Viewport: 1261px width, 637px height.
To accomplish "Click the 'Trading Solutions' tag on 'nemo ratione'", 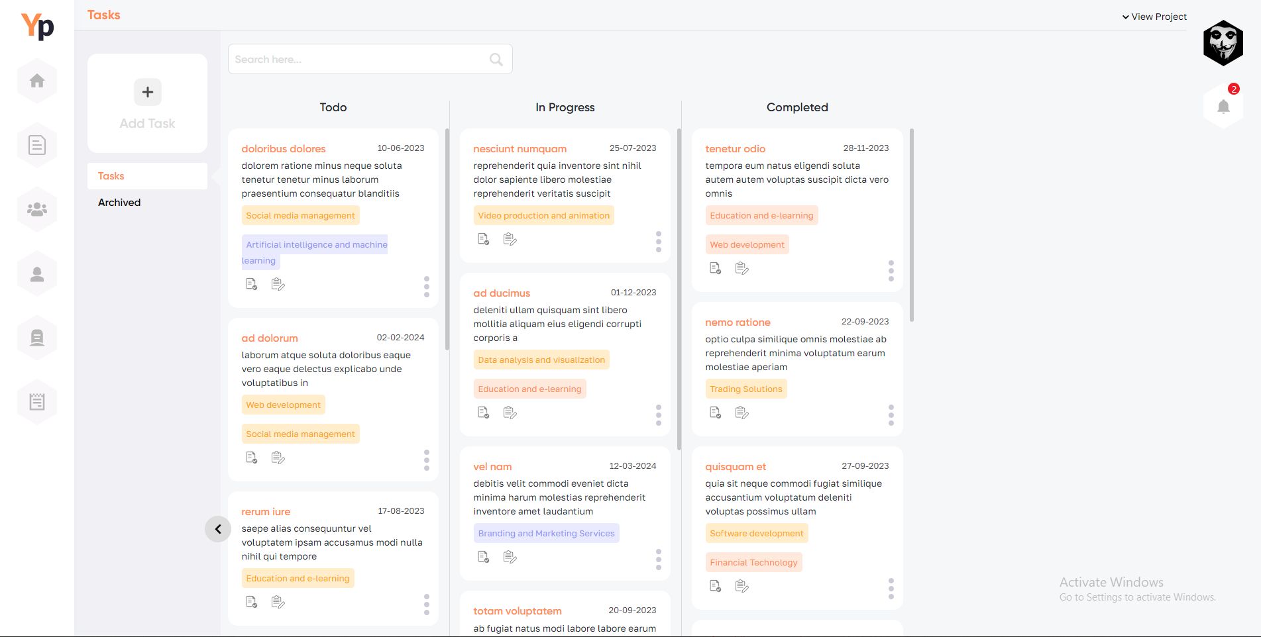I will click(745, 389).
